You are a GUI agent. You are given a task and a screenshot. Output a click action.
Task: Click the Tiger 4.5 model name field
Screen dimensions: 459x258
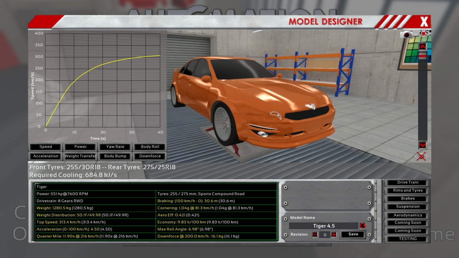(324, 226)
